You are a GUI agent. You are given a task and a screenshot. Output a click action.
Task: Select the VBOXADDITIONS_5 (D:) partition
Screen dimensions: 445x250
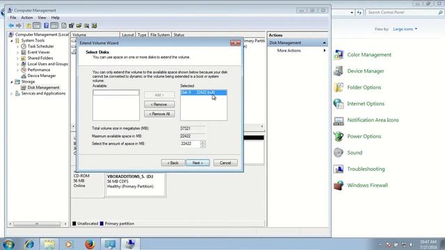[x=136, y=185]
